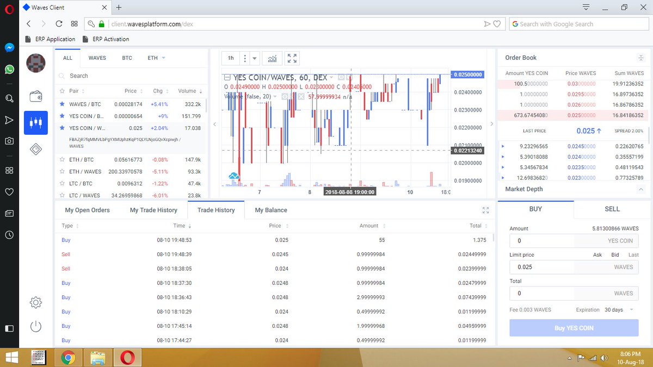The width and height of the screenshot is (653, 367).
Task: Unfavorite the YES COIN / W... pair star
Action: click(62, 128)
